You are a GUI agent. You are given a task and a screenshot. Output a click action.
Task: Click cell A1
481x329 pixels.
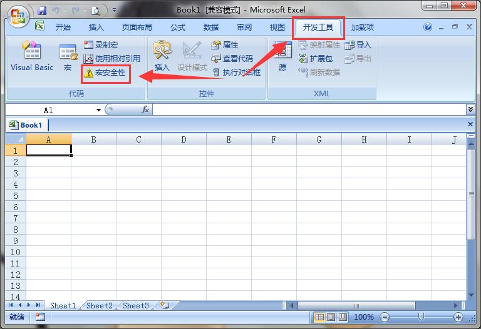point(49,150)
